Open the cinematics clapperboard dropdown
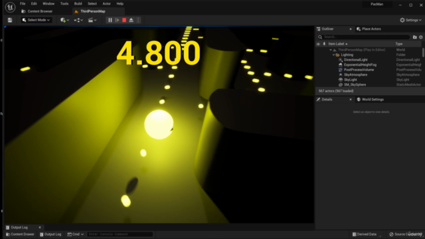 92,20
